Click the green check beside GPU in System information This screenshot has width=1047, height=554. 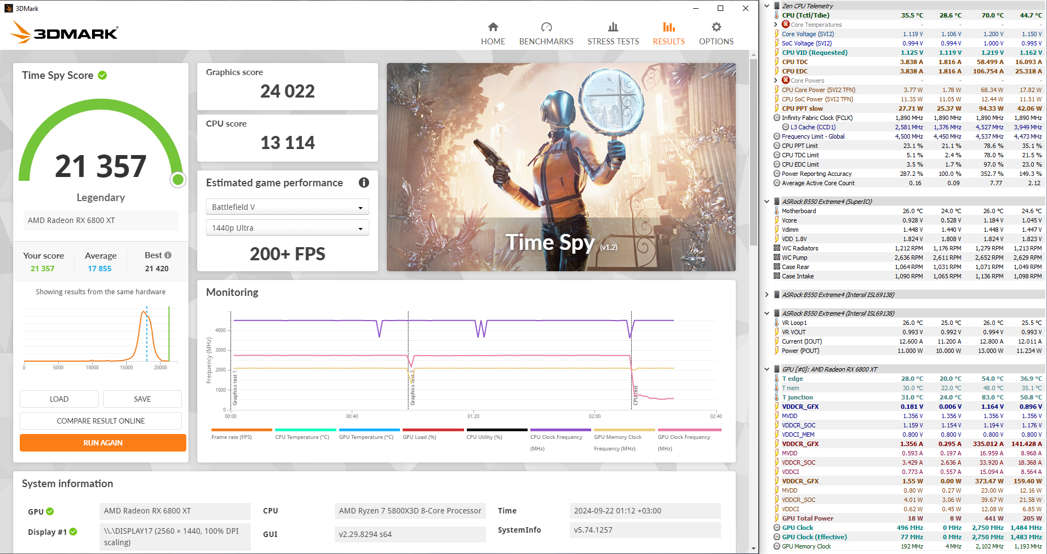(x=50, y=511)
